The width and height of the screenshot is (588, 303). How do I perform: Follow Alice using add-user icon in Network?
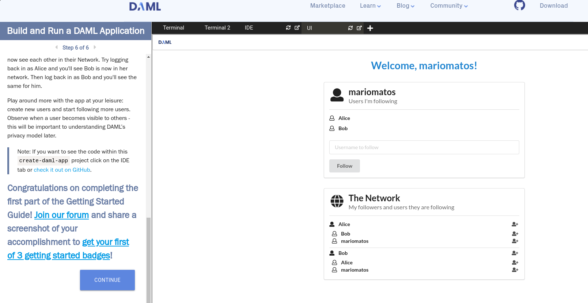[515, 224]
